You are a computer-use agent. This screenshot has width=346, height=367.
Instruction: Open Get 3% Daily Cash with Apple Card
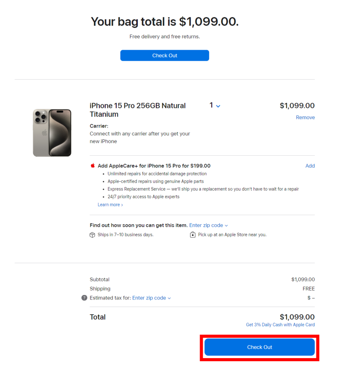click(280, 324)
